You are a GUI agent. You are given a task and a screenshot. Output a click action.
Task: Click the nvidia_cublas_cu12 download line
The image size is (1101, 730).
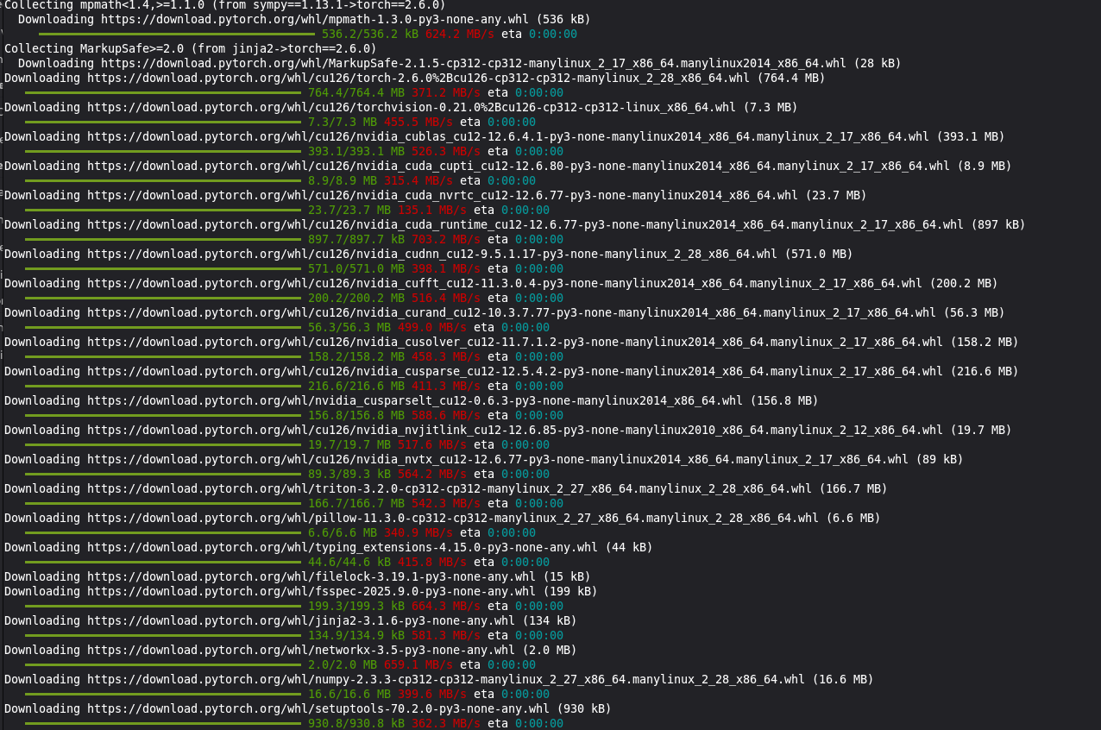pyautogui.click(x=505, y=136)
